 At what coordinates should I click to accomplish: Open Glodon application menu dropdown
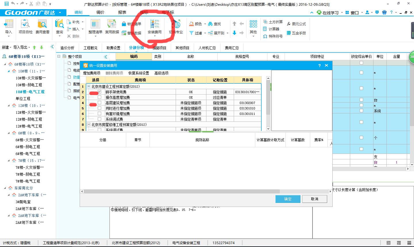pos(60,13)
